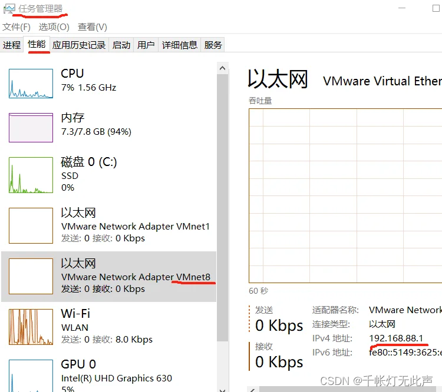The width and height of the screenshot is (442, 392).
Task: Select the disk 0 (C:) graph thumbnail
Action: click(31, 175)
